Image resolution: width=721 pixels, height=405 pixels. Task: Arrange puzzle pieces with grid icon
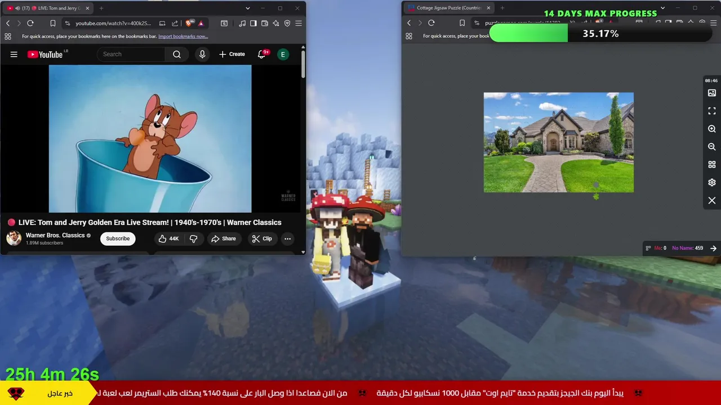[712, 165]
